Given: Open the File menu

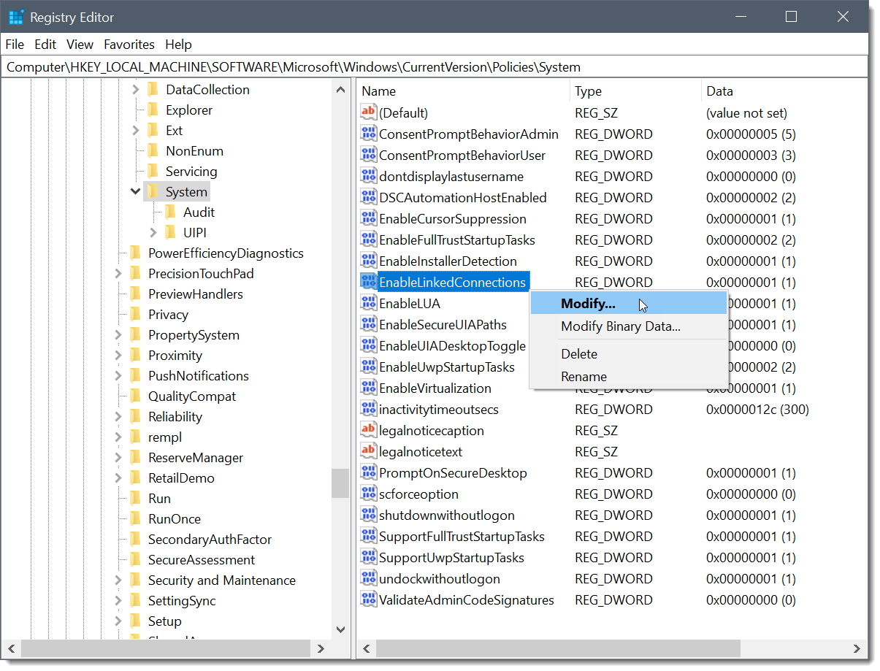Looking at the screenshot, I should tap(15, 44).
